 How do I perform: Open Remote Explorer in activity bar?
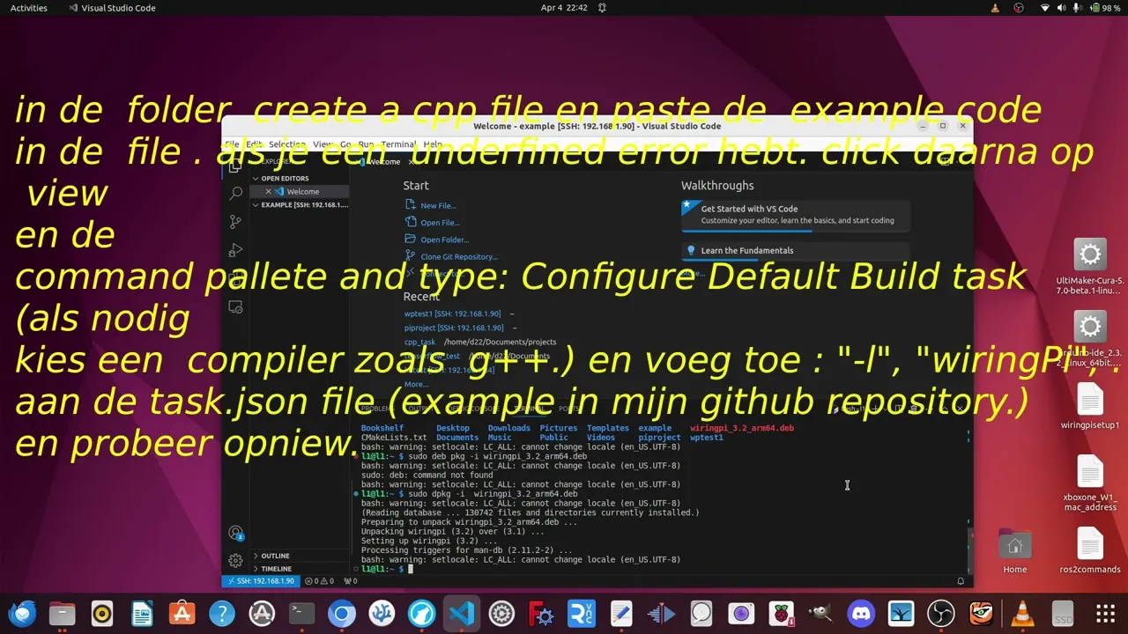tap(235, 307)
